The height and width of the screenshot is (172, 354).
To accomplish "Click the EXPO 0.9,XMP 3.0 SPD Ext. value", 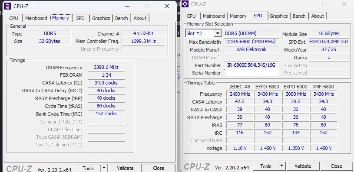I will [329, 42].
